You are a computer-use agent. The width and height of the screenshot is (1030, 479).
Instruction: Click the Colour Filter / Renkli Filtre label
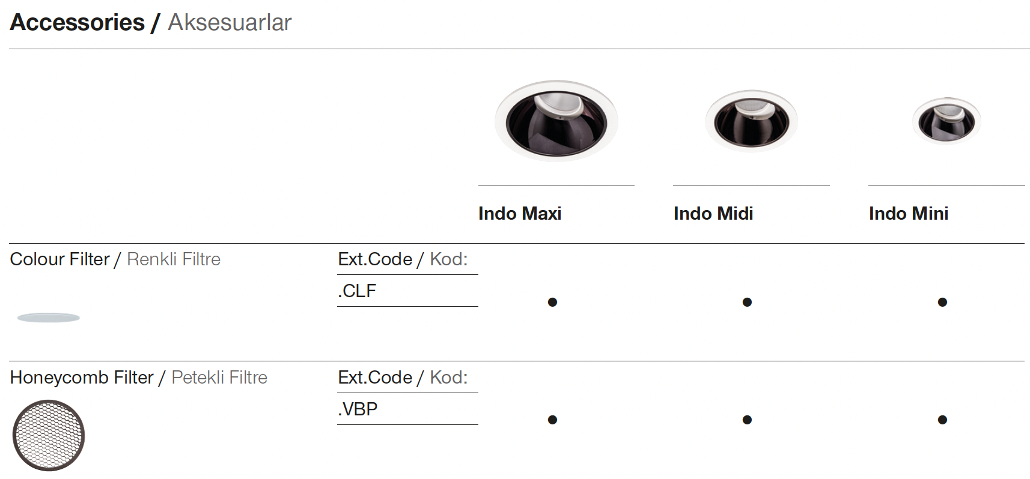[115, 259]
